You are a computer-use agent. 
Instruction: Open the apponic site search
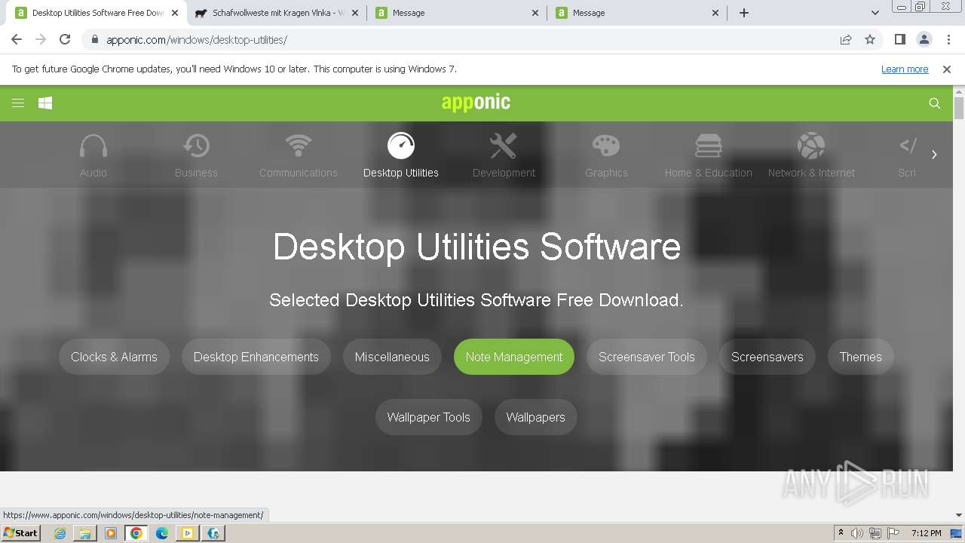click(935, 103)
